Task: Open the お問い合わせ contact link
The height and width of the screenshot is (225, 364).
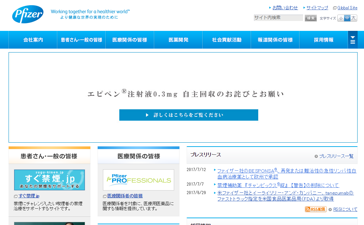Action: click(x=285, y=8)
